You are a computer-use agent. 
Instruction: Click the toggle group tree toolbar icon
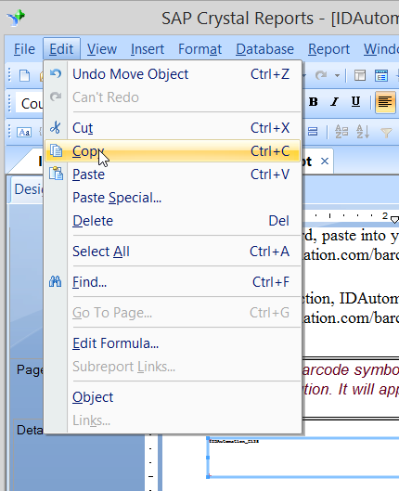click(x=360, y=76)
